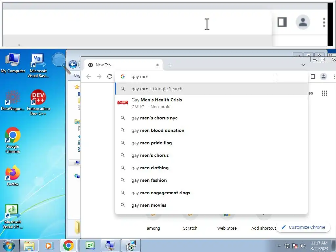
Task: Select 'gay men movies' suggestion
Action: pyautogui.click(x=211, y=205)
